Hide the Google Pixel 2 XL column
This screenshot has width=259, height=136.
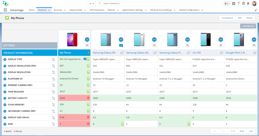255,32
